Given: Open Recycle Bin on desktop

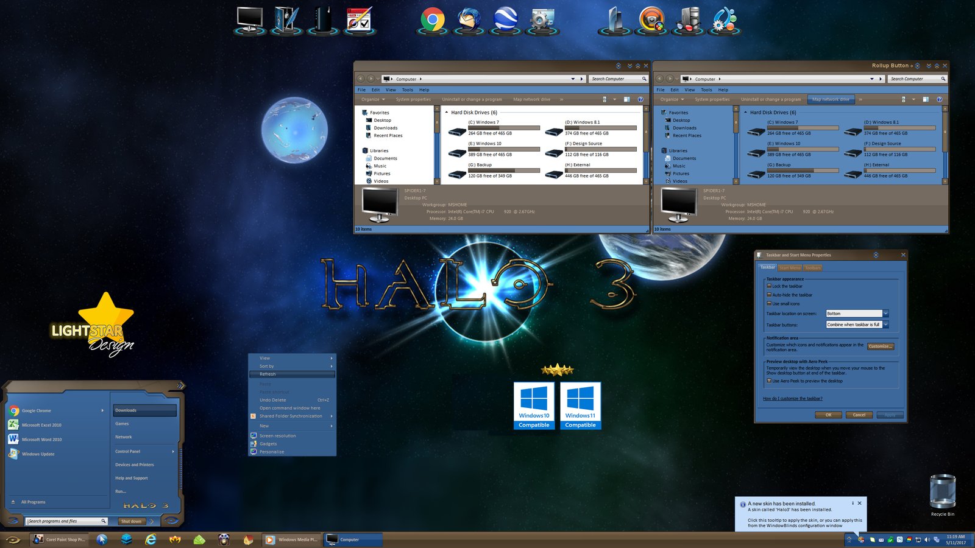Looking at the screenshot, I should coord(942,494).
